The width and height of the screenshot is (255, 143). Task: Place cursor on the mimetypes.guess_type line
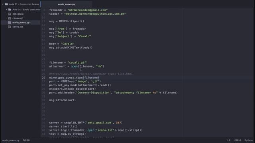[x=74, y=78]
